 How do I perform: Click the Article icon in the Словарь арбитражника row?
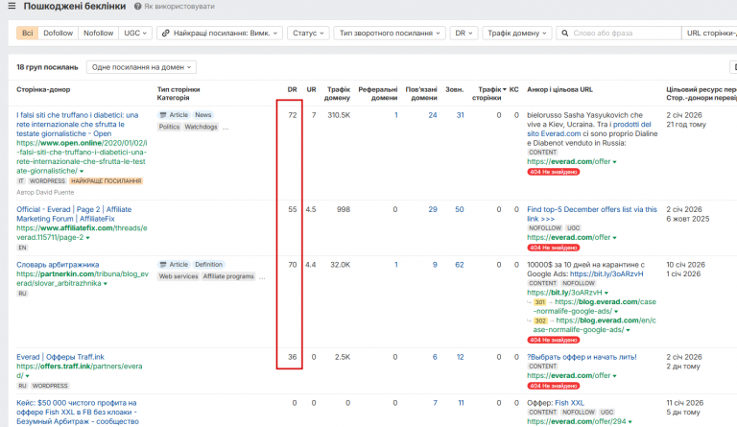click(x=163, y=265)
